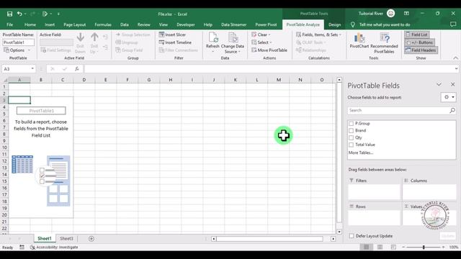Open PivotTable Fields task pane options chevron
The height and width of the screenshot is (259, 461).
[x=439, y=85]
